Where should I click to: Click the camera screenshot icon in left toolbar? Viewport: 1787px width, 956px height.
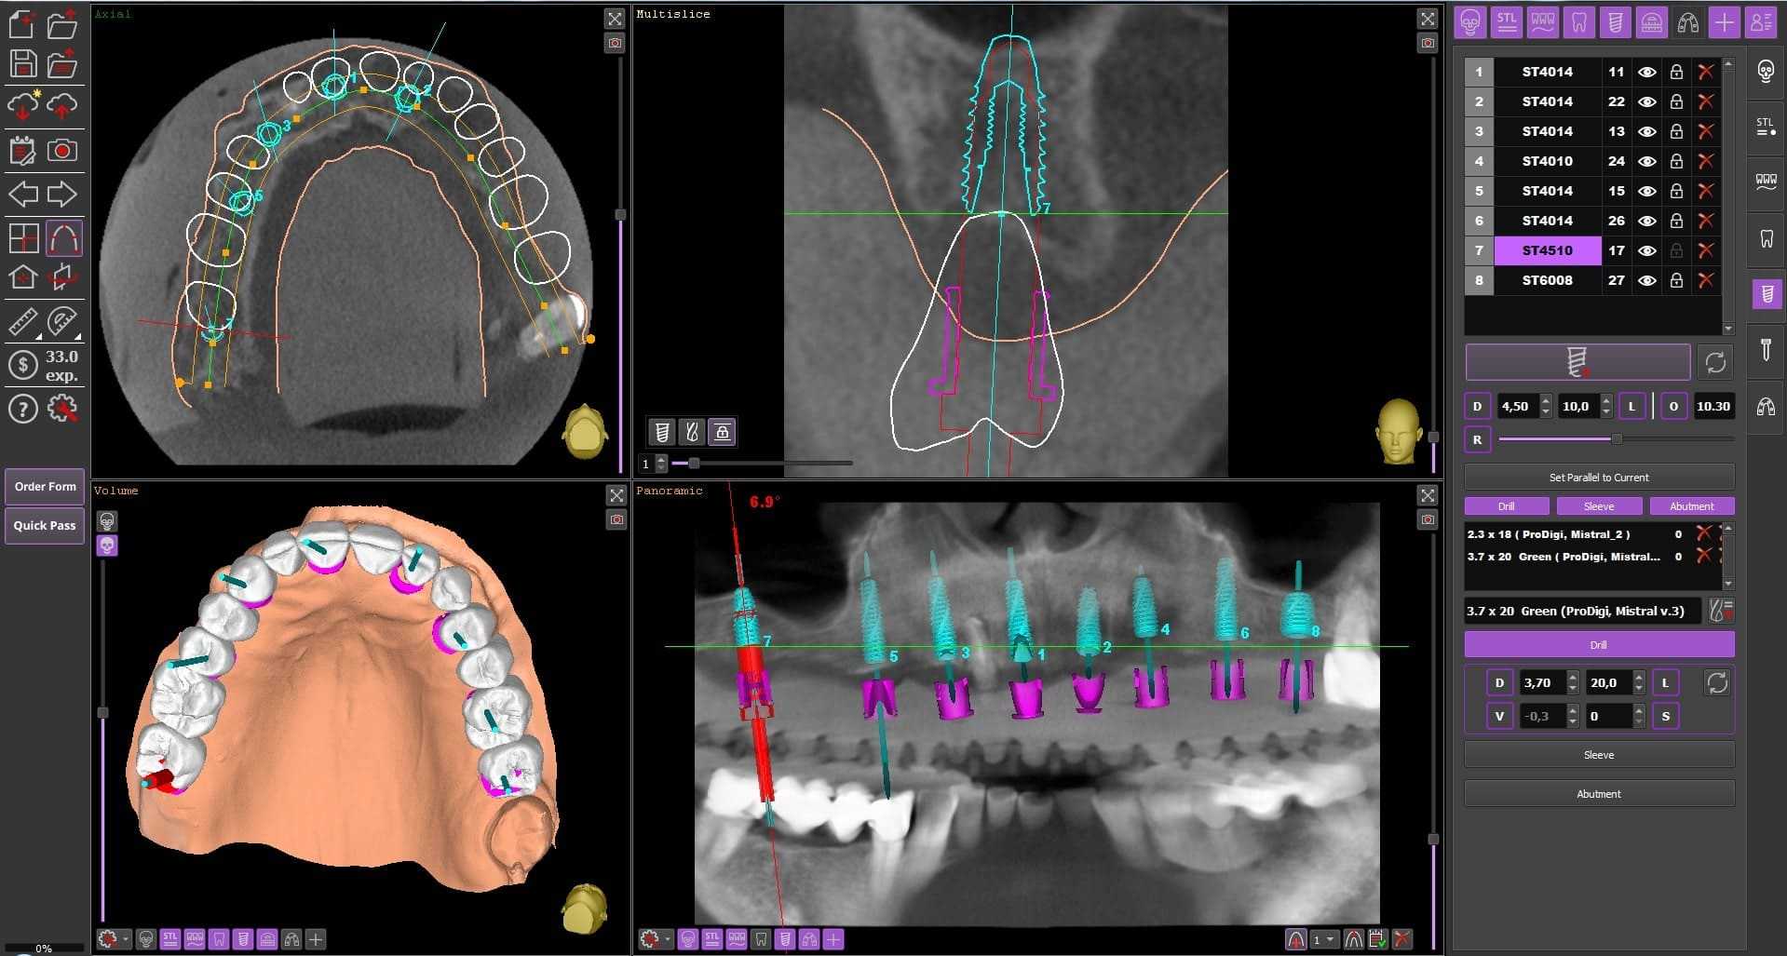(62, 150)
